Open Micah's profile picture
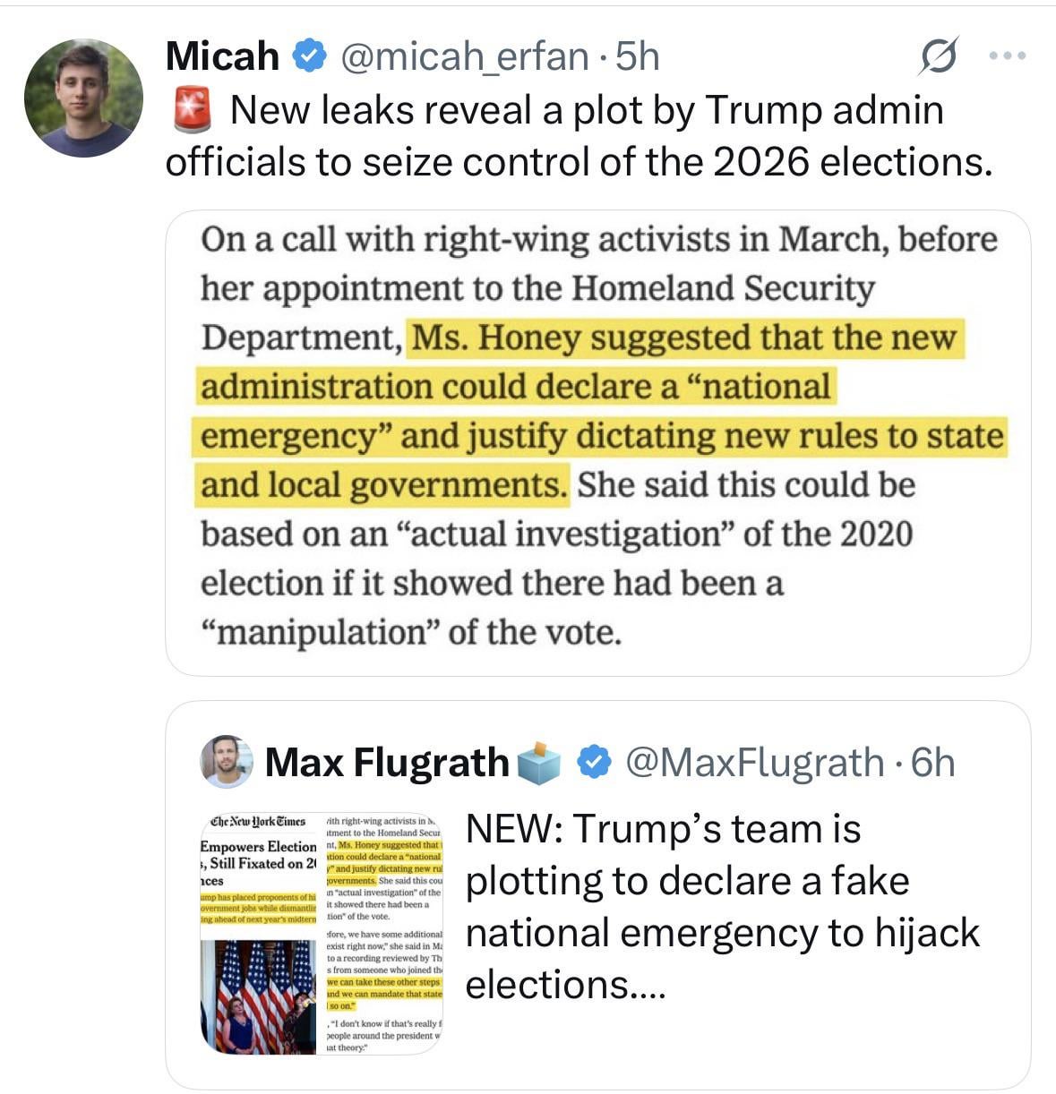 point(83,98)
